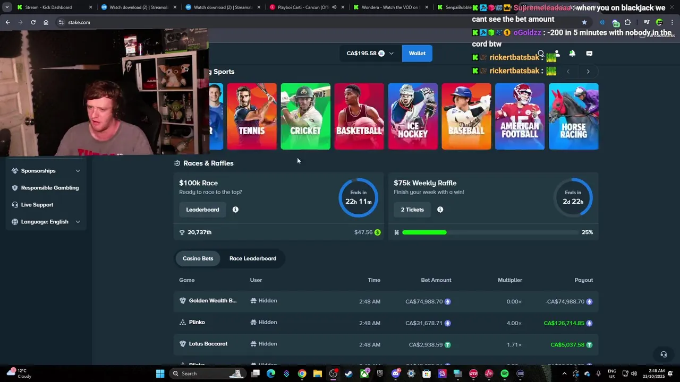This screenshot has height=382, width=680.
Task: Click the search magnifier icon in Stake header
Action: coord(541,54)
